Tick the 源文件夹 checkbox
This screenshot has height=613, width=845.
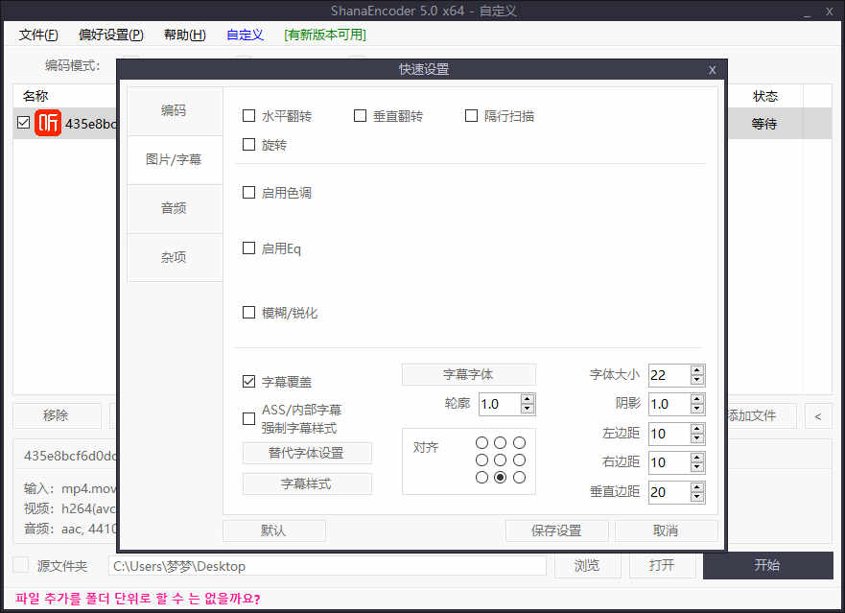[21, 565]
